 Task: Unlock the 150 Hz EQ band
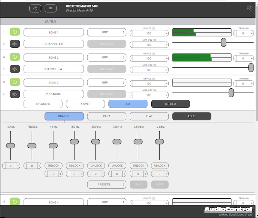click(x=74, y=165)
